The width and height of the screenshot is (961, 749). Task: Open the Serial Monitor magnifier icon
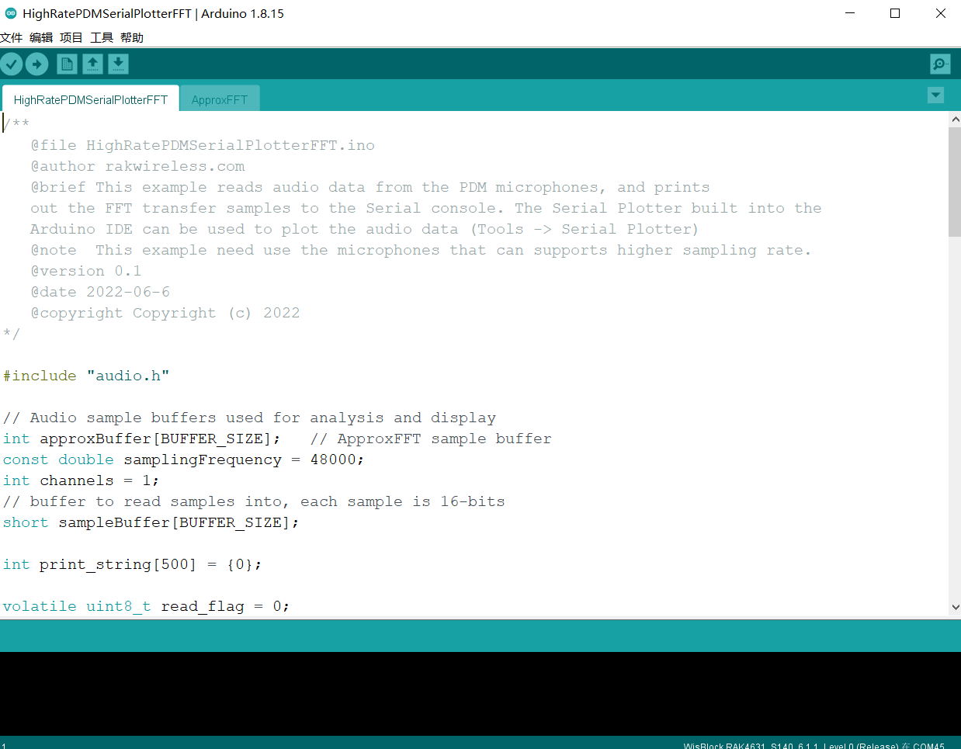(940, 64)
